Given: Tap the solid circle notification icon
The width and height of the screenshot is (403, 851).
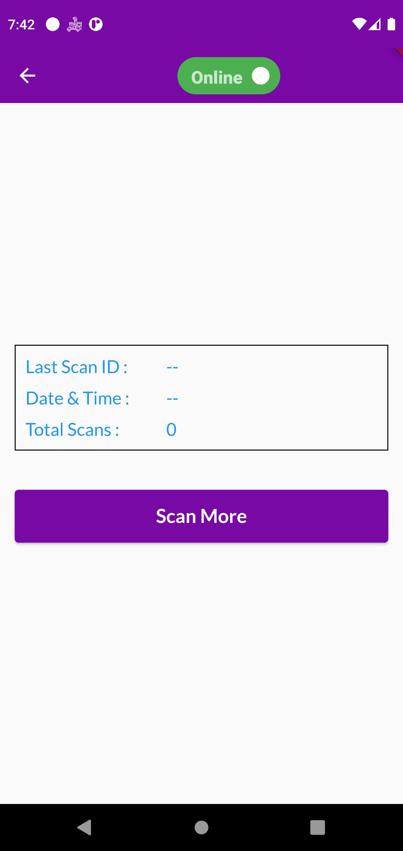Looking at the screenshot, I should [53, 24].
